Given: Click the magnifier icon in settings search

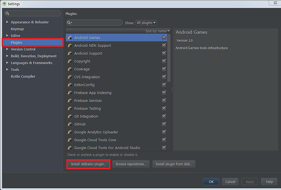Looking at the screenshot, I should pos(7,13).
